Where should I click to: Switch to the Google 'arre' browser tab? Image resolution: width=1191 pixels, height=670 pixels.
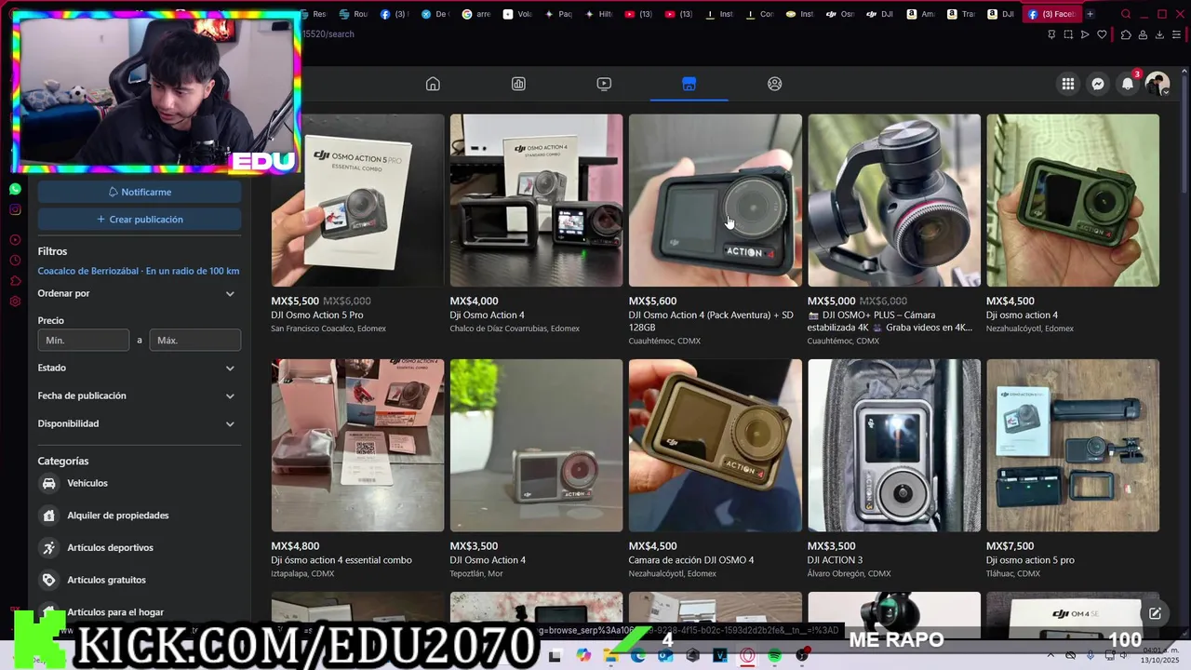(476, 14)
